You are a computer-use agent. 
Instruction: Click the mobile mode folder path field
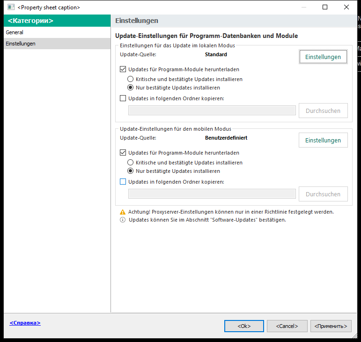(212, 194)
